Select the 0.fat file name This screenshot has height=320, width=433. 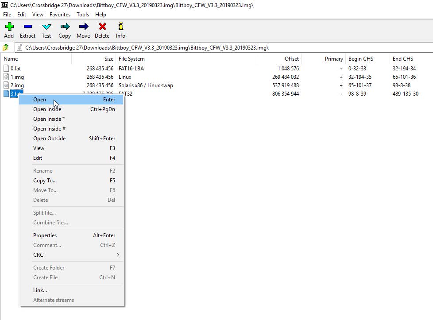click(16, 69)
